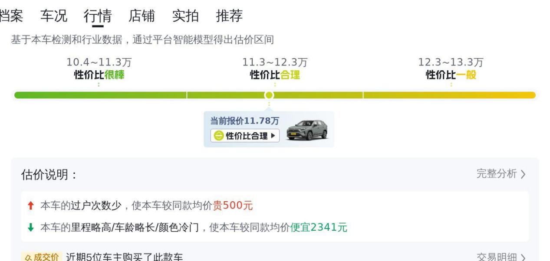Open the 档案 tab
Screen dimensions: 550x261
tap(11, 16)
